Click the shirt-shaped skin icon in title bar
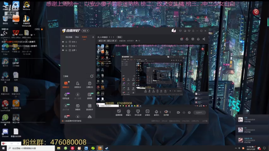Image resolution: width=269 pixels, height=151 pixels. (189, 31)
